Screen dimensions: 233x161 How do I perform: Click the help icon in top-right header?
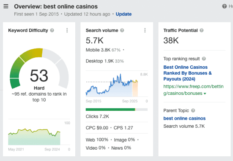[x=225, y=6]
